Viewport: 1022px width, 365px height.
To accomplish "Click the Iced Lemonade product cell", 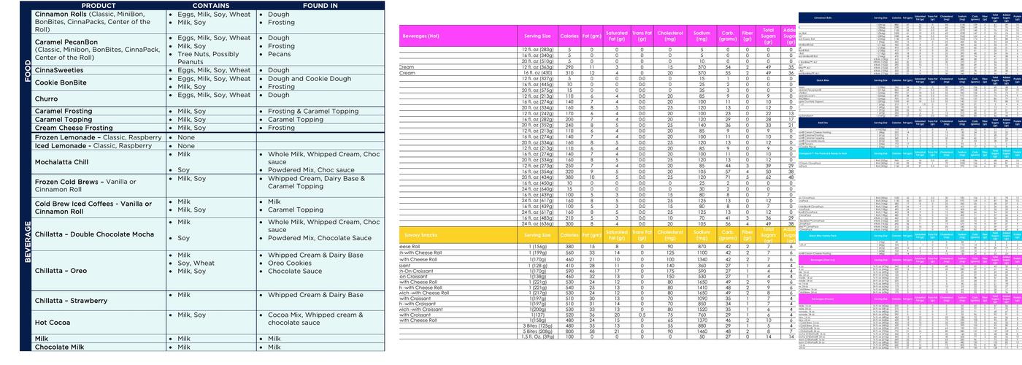I will click(99, 146).
